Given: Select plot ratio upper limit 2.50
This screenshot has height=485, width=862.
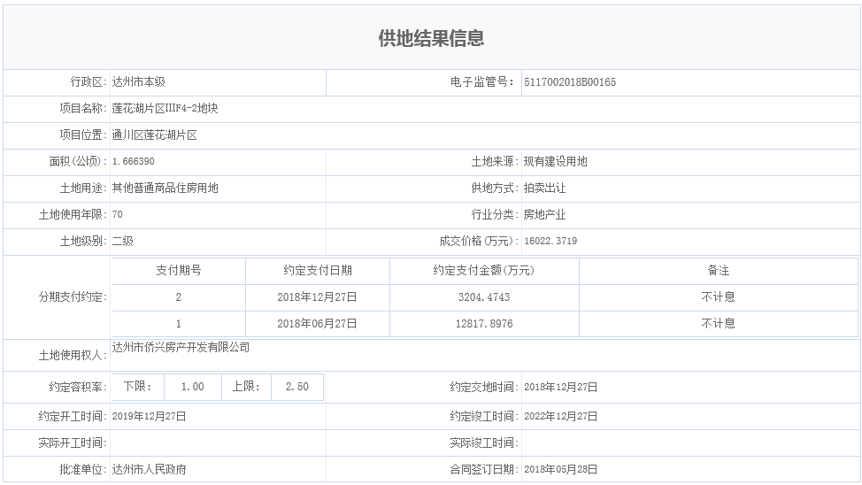Looking at the screenshot, I should point(296,387).
